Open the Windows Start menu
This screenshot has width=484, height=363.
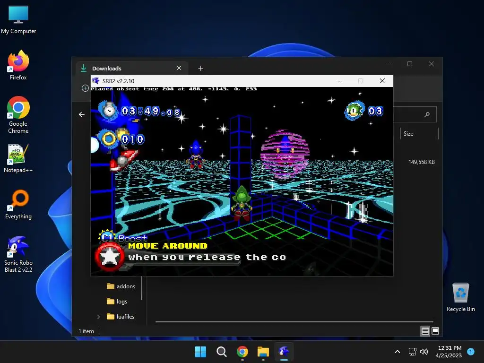(x=200, y=352)
